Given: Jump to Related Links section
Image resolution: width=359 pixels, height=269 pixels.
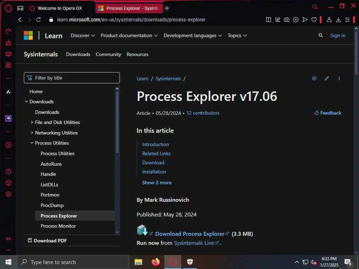Looking at the screenshot, I should pos(156,153).
